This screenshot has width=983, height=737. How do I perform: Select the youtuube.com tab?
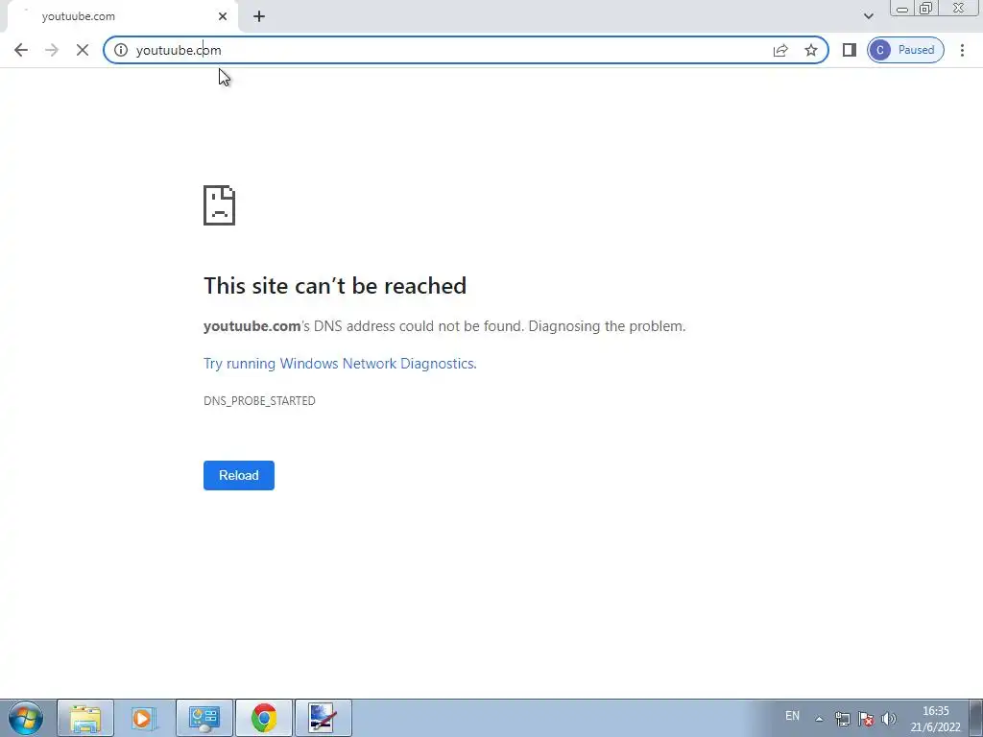click(x=122, y=17)
